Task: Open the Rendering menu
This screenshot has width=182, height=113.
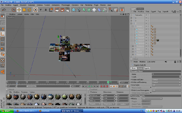Action: [x=89, y=5]
